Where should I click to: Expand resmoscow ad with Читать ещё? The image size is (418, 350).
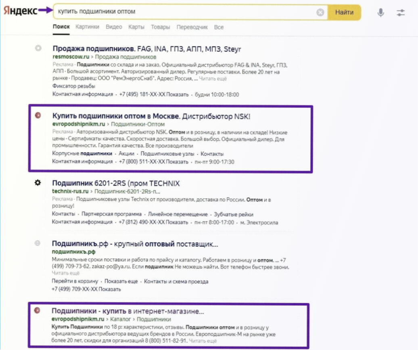click(x=213, y=79)
